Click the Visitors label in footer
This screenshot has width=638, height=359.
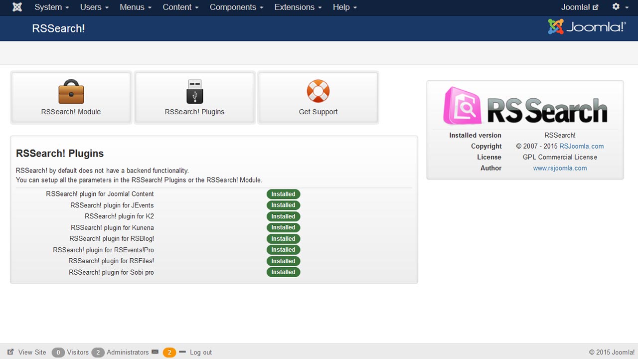point(78,352)
